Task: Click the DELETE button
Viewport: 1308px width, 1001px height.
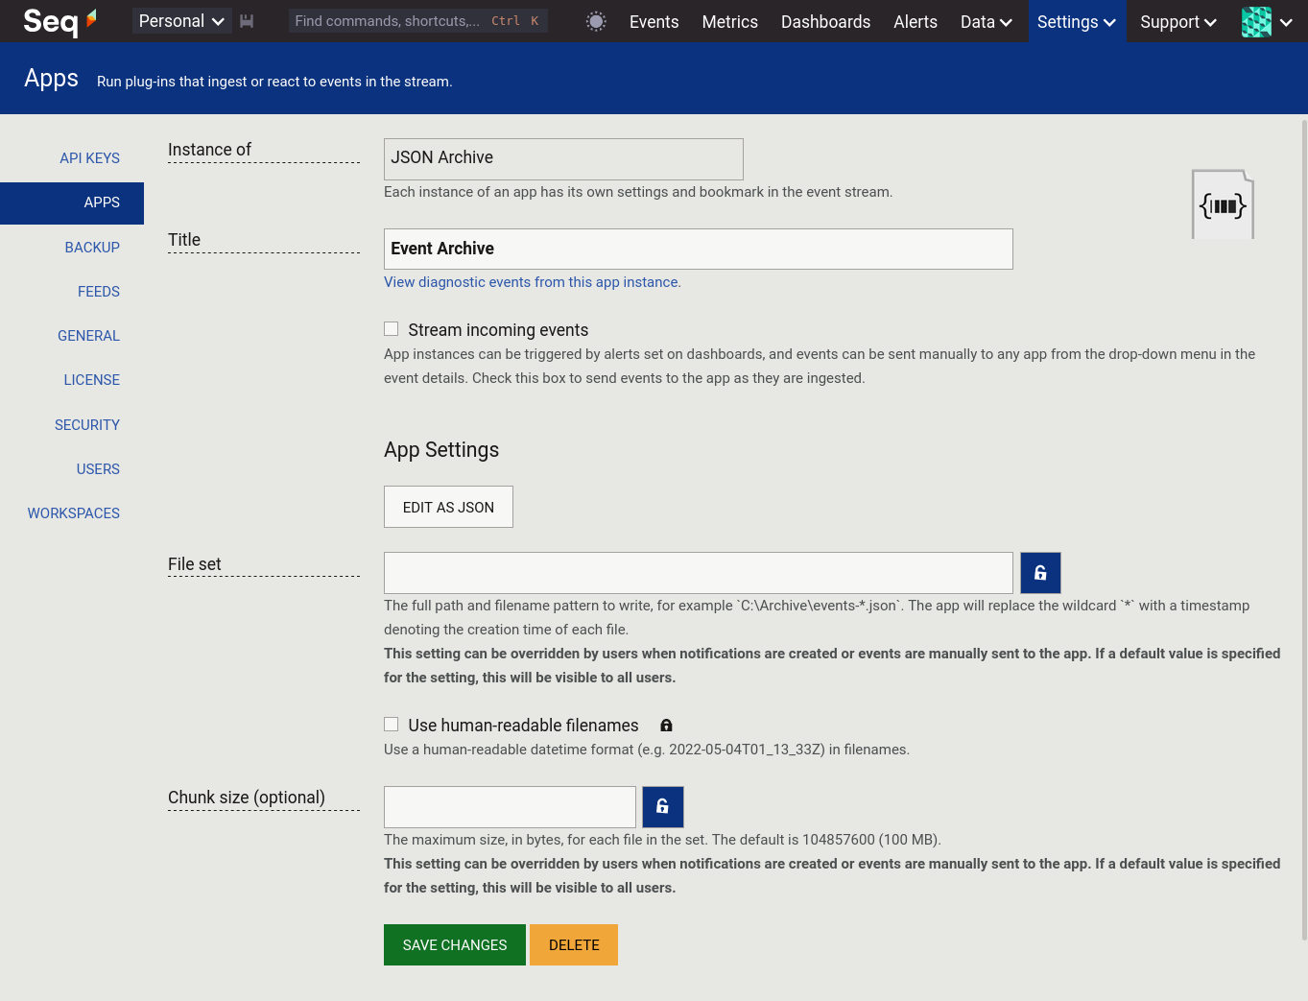Action: point(574,945)
